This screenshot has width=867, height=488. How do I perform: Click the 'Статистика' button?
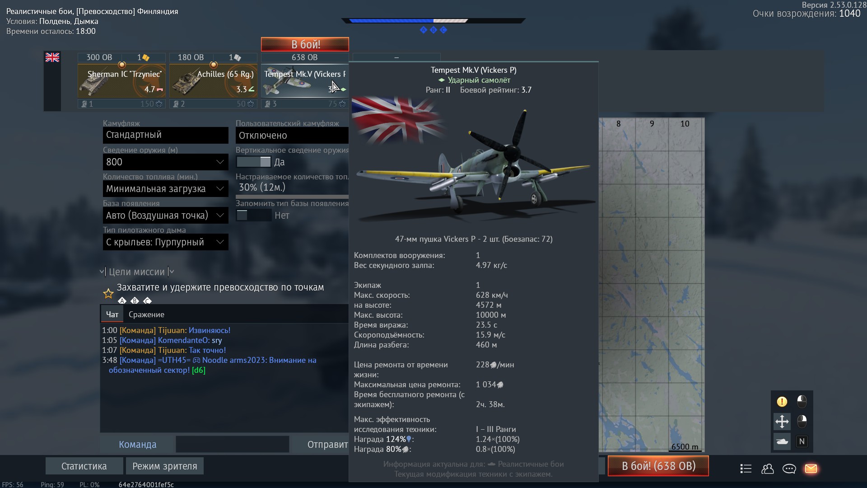coord(84,466)
